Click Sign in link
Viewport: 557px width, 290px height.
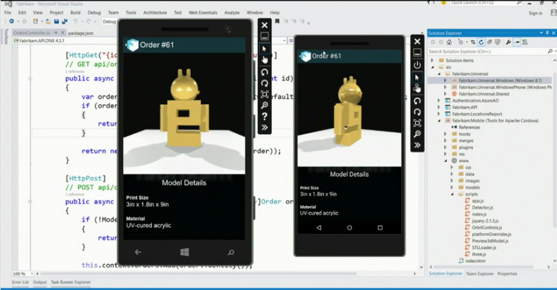click(x=535, y=13)
